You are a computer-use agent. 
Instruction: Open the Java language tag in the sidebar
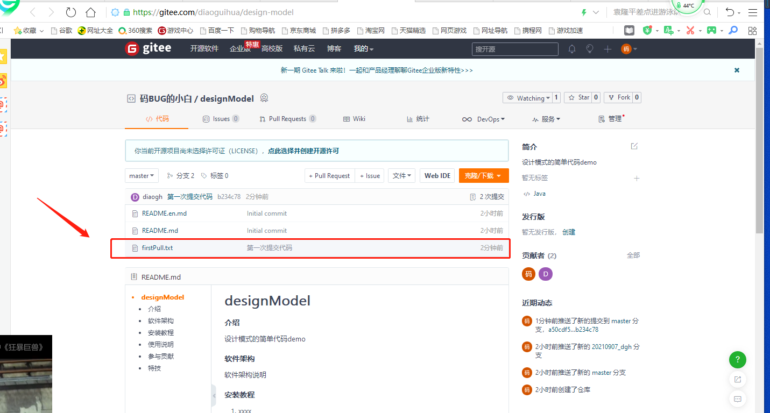tap(540, 193)
